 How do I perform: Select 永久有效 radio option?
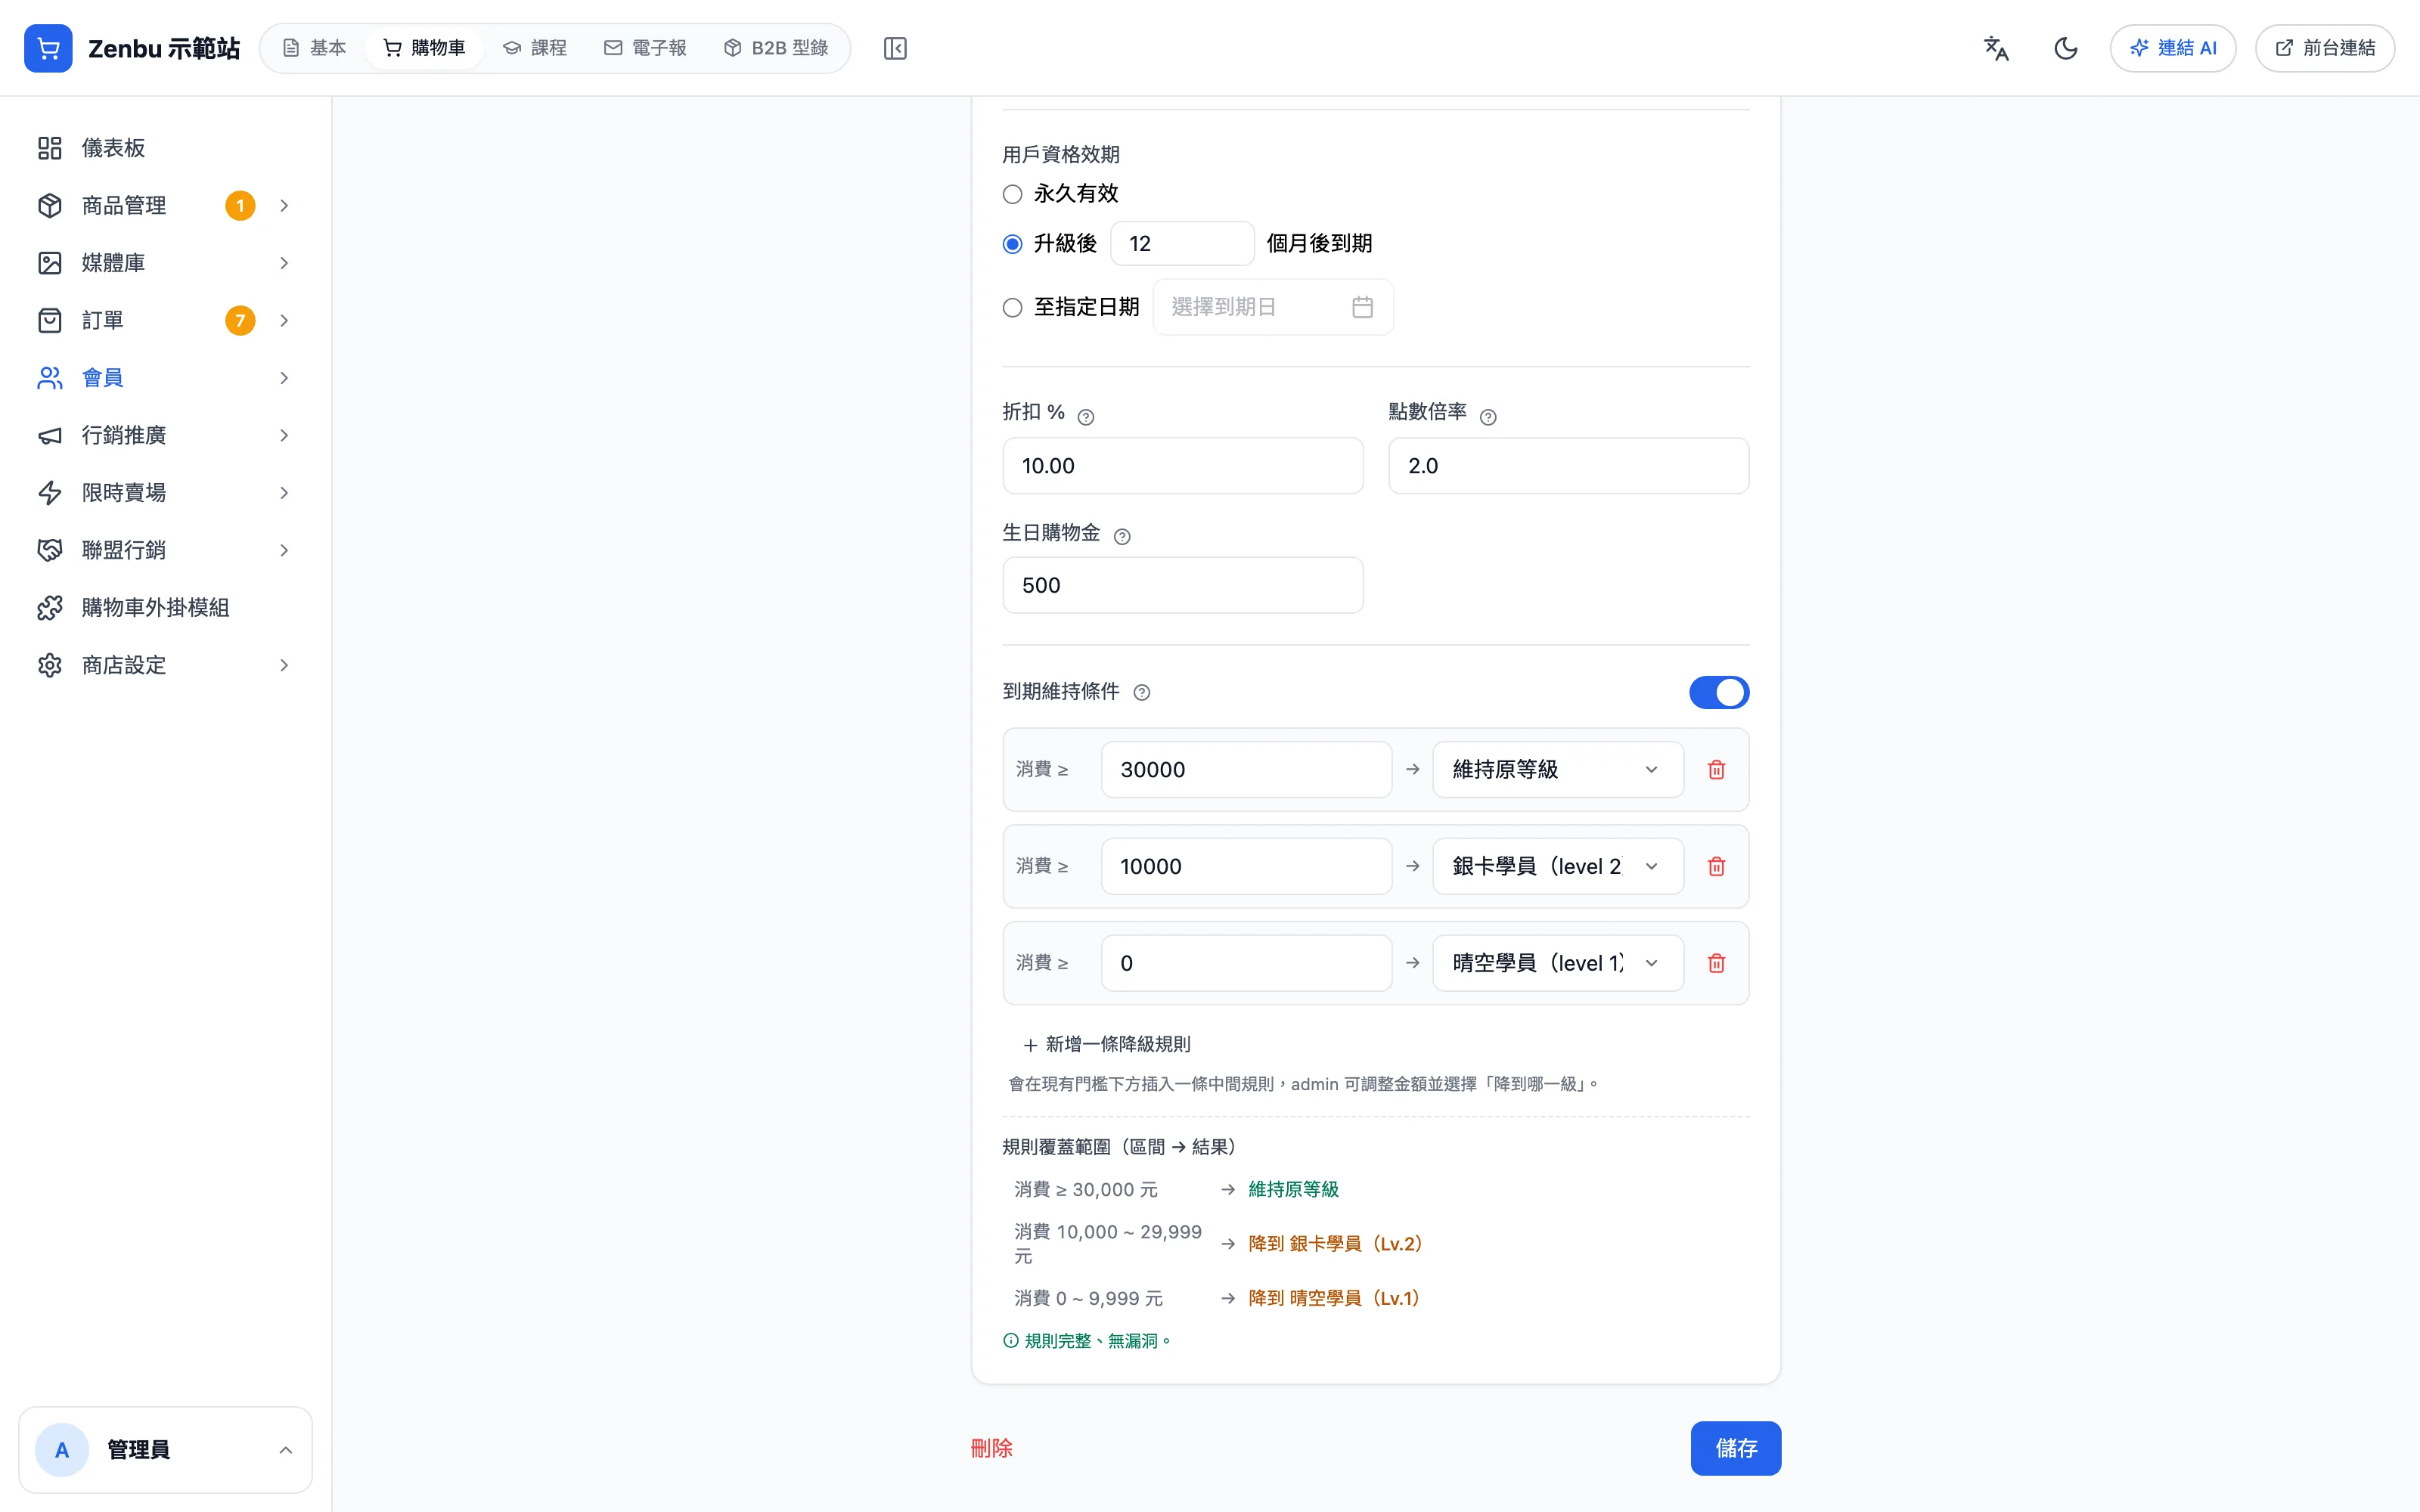click(x=1012, y=194)
